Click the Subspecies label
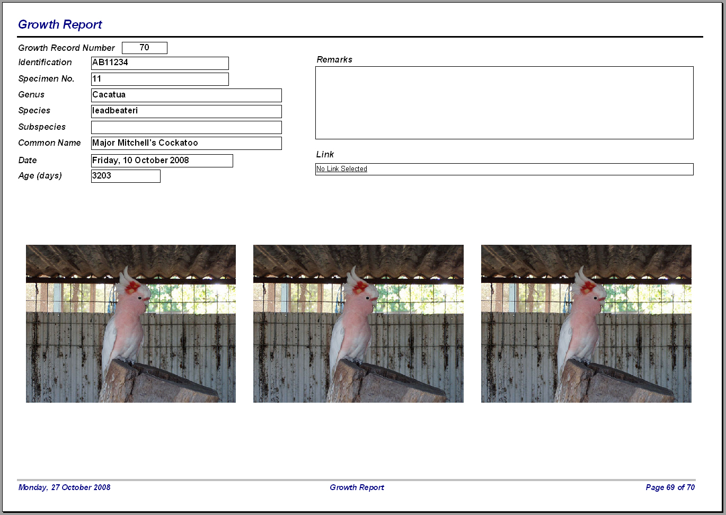 [x=42, y=127]
